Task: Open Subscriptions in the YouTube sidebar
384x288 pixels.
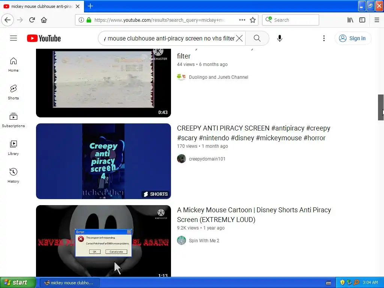Action: point(13,120)
